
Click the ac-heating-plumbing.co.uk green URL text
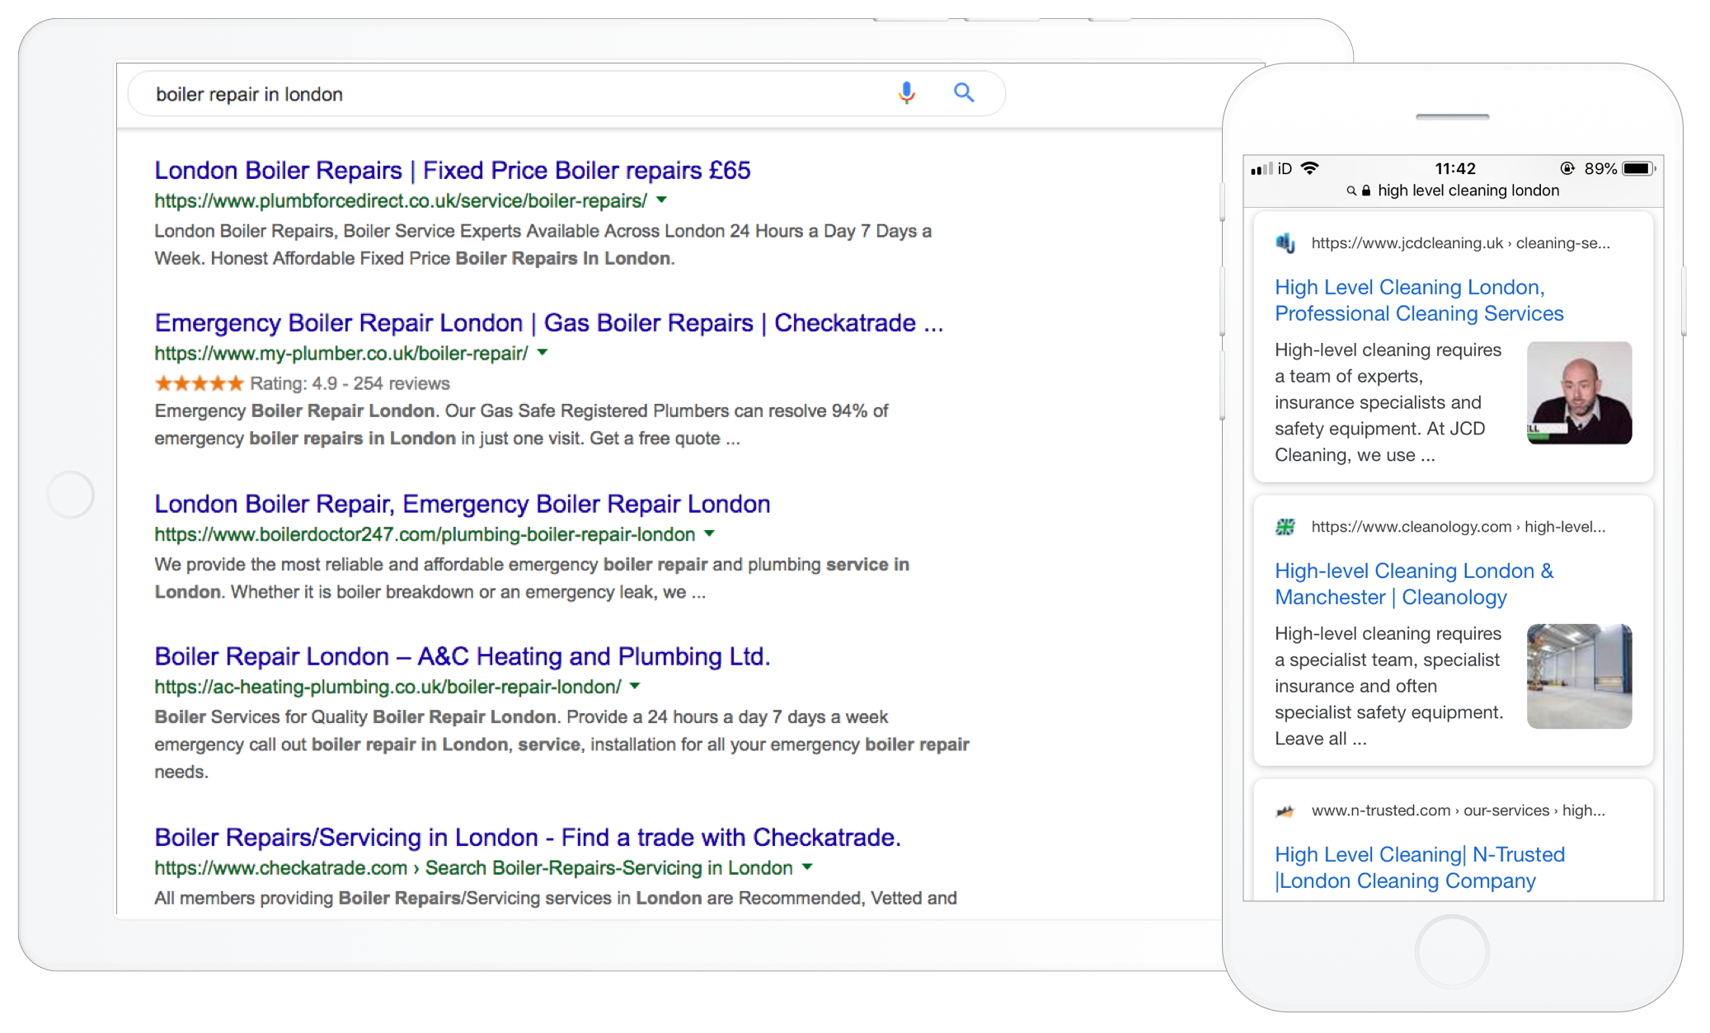(388, 688)
